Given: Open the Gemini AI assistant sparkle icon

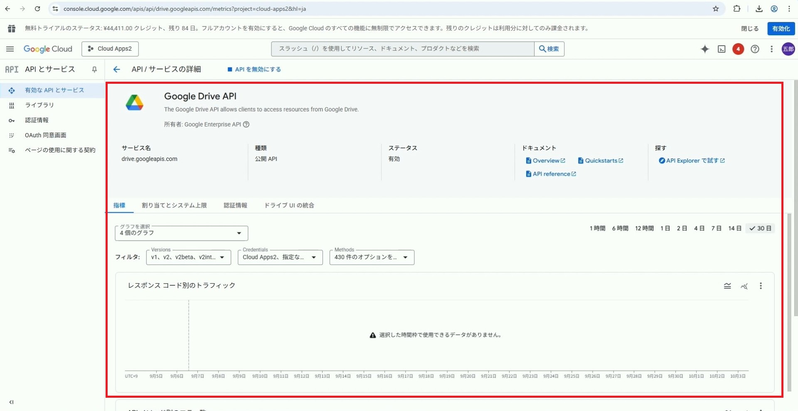Looking at the screenshot, I should click(704, 49).
